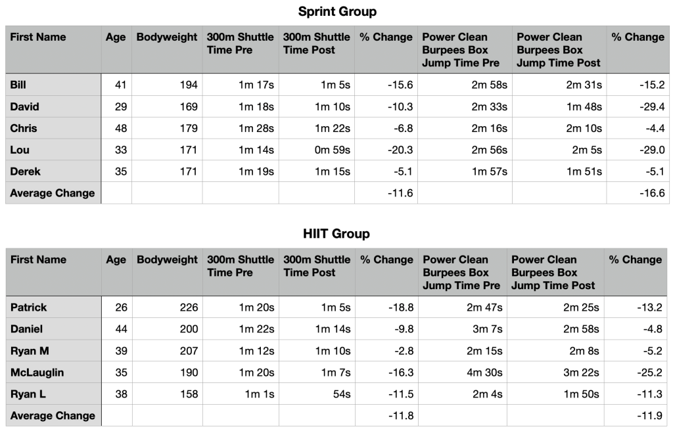The image size is (673, 433).
Task: Select the HIIT Group Average Change row label
Action: (53, 416)
